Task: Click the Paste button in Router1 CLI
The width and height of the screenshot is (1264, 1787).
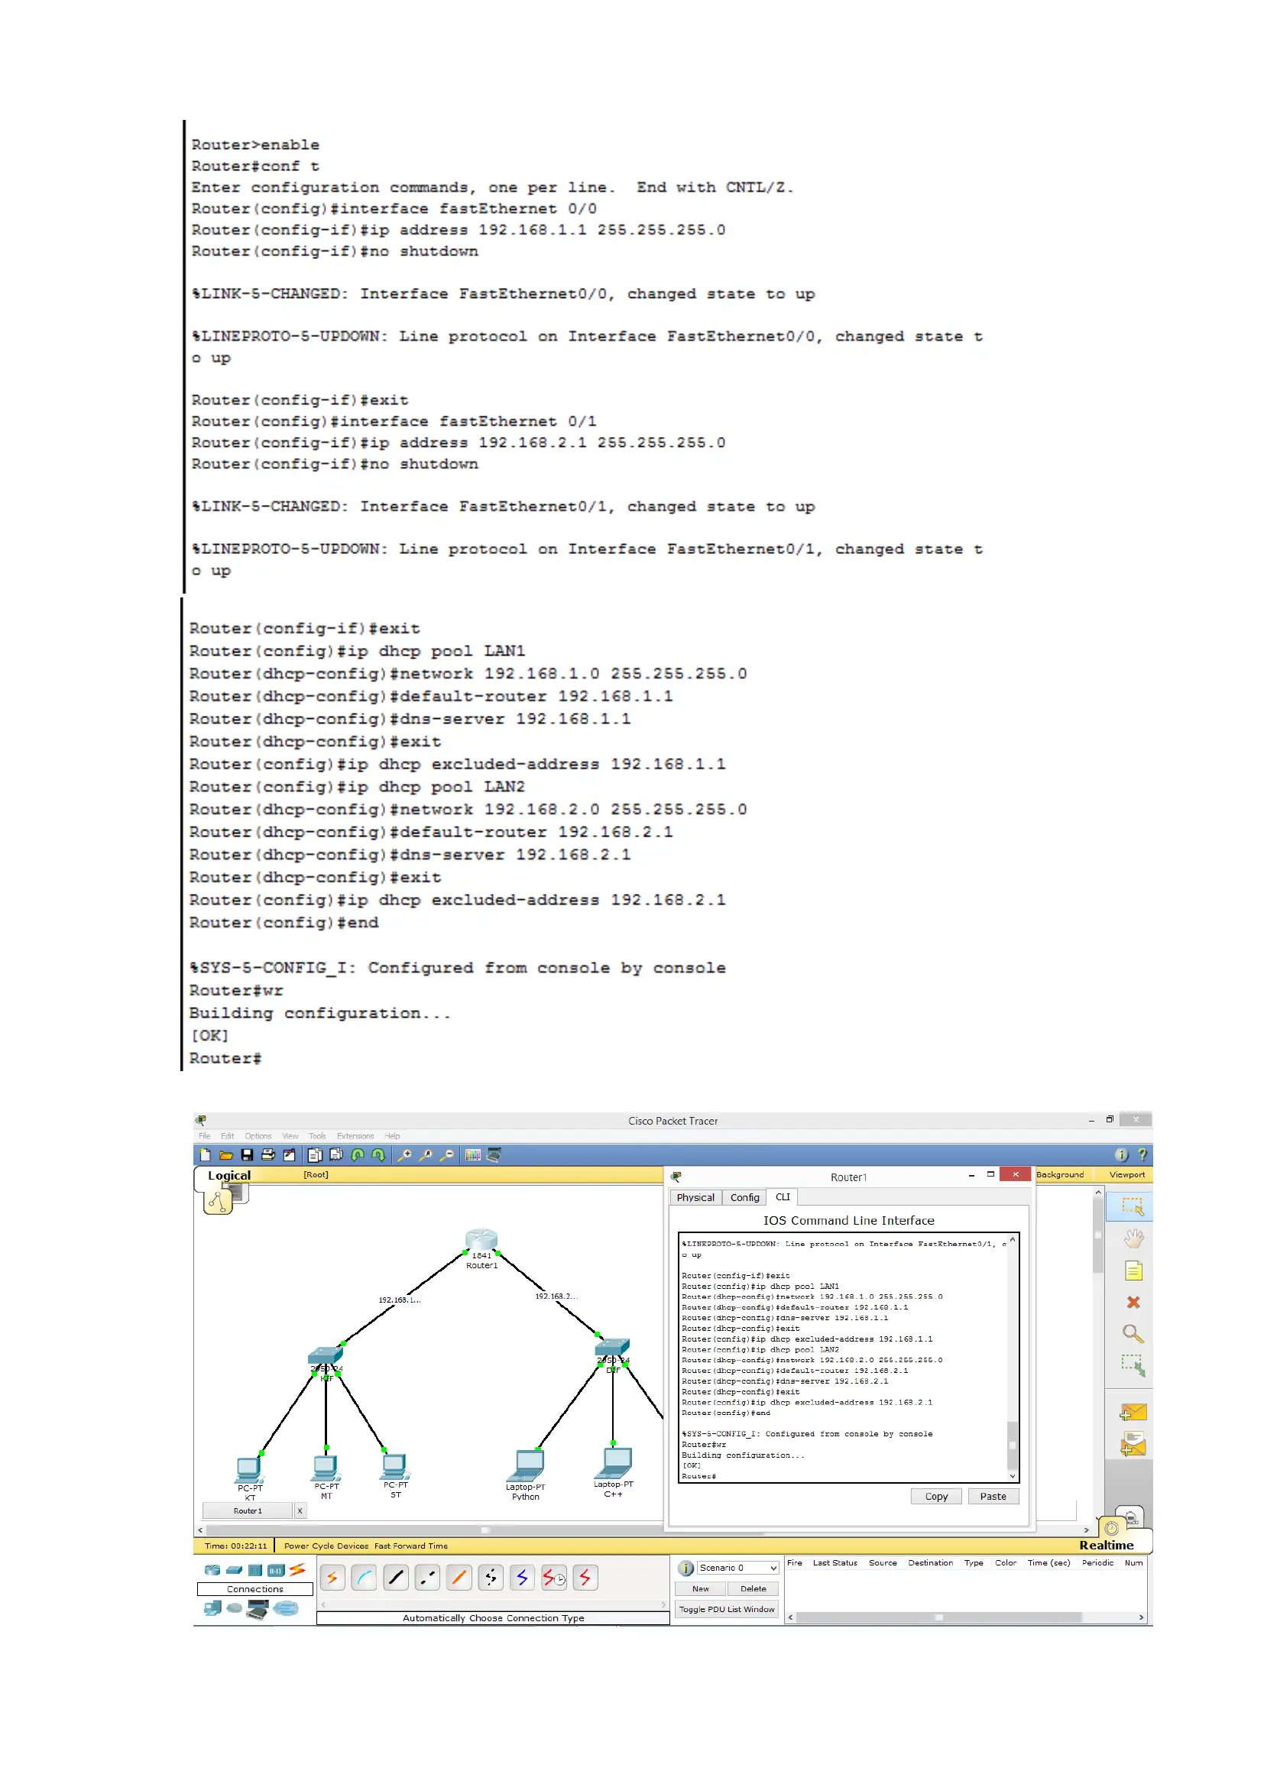Action: pos(993,1496)
